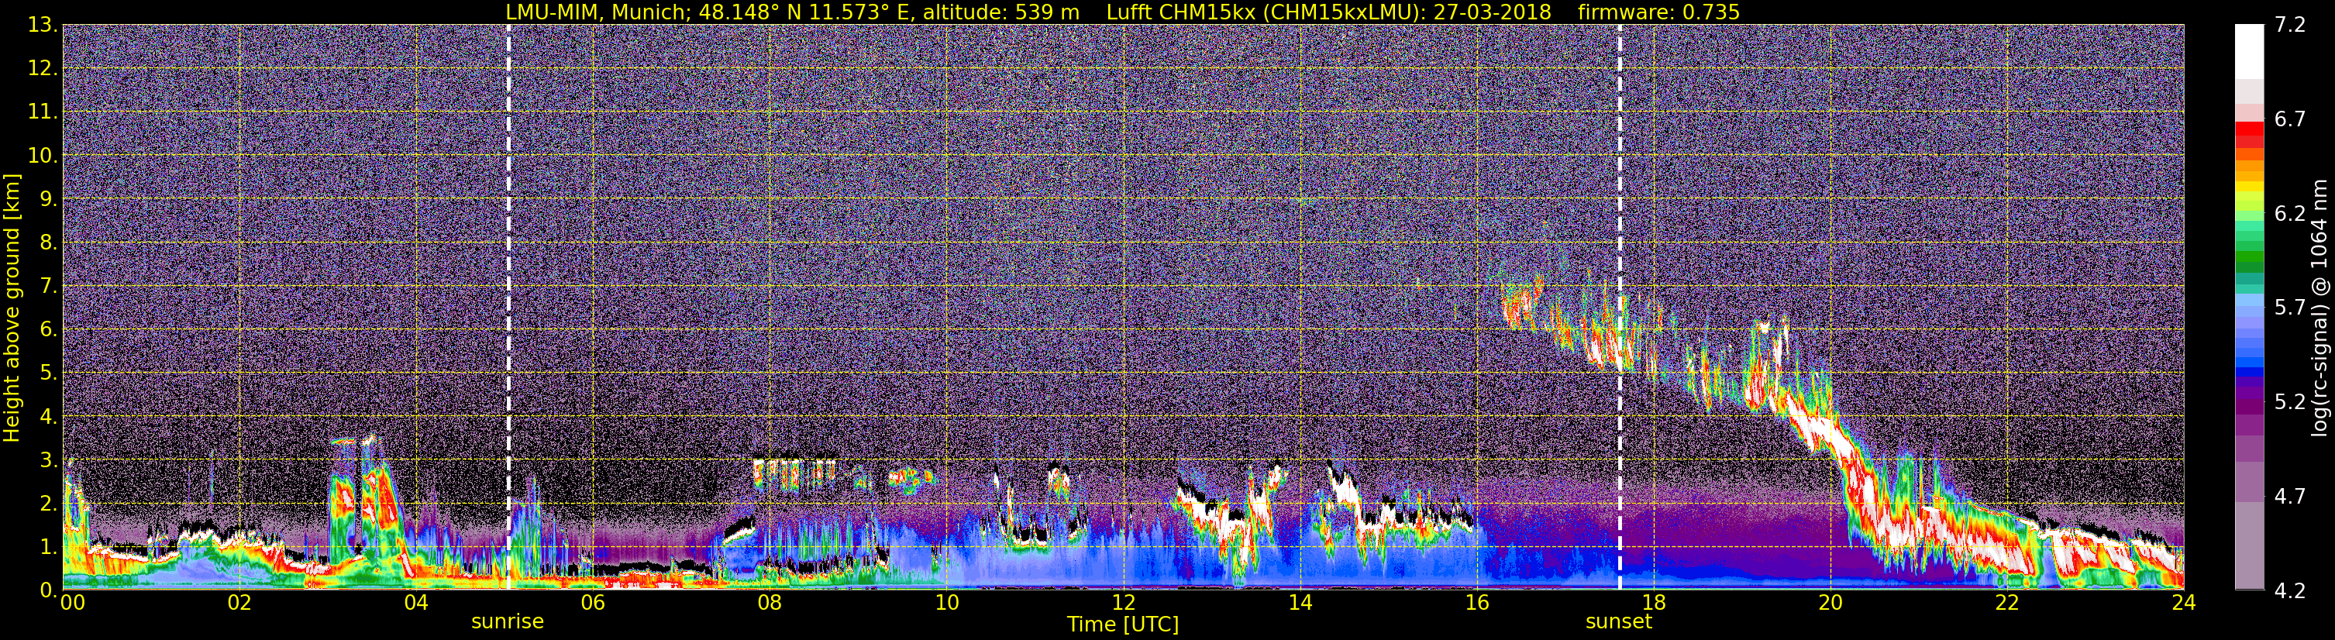Viewport: 2335px width, 640px height.
Task: Click the height axis tick label 3.
Action: point(49,460)
